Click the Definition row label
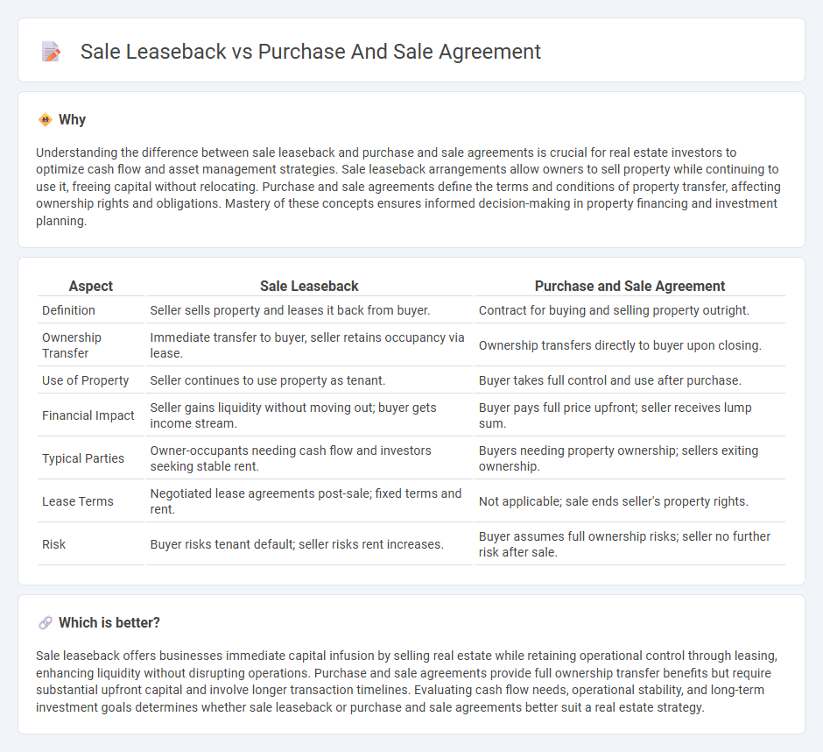Viewport: 823px width, 752px height. (x=68, y=310)
